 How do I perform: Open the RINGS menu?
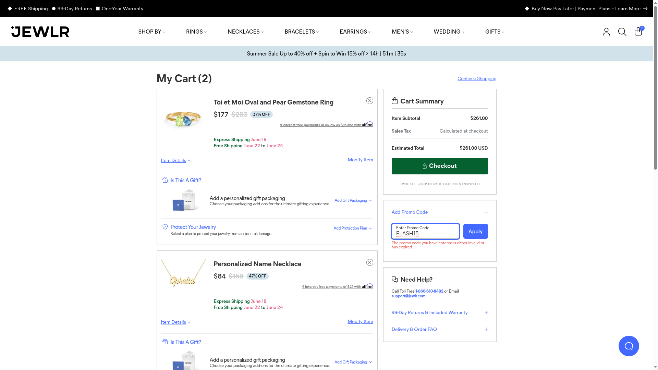tap(196, 32)
